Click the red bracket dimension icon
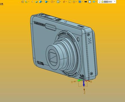The height and width of the screenshot is (102, 125). pos(74,2)
